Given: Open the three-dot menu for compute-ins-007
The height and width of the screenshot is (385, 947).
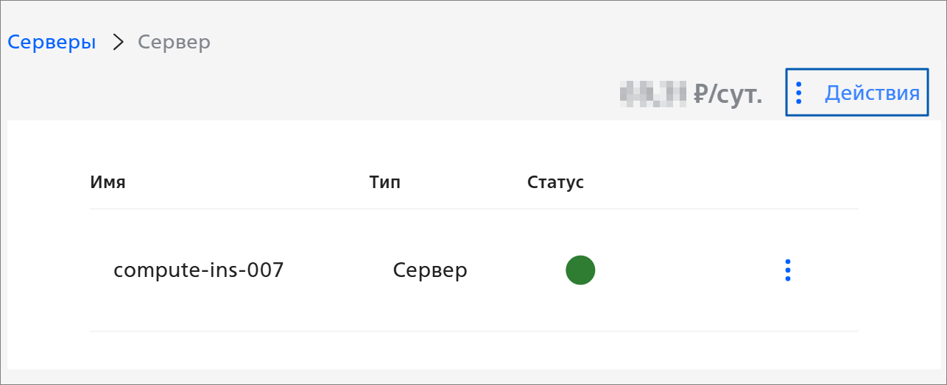Looking at the screenshot, I should [x=788, y=270].
